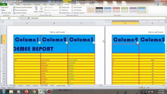
Task: Click the Insert Function fx icon
Action: coord(29,18)
